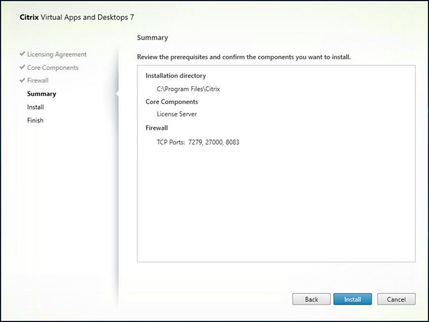The height and width of the screenshot is (322, 429).
Task: Click the Core Components heading in summary box
Action: [x=171, y=102]
